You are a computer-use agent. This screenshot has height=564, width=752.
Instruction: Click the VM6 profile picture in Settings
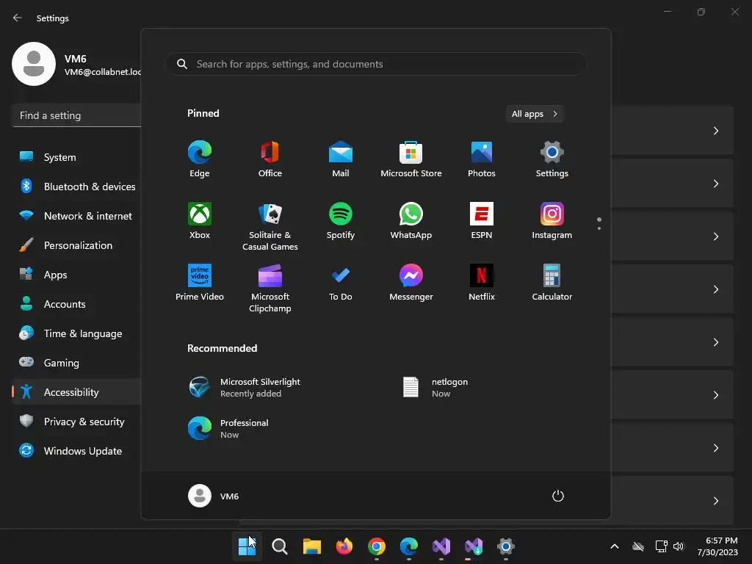(x=34, y=64)
